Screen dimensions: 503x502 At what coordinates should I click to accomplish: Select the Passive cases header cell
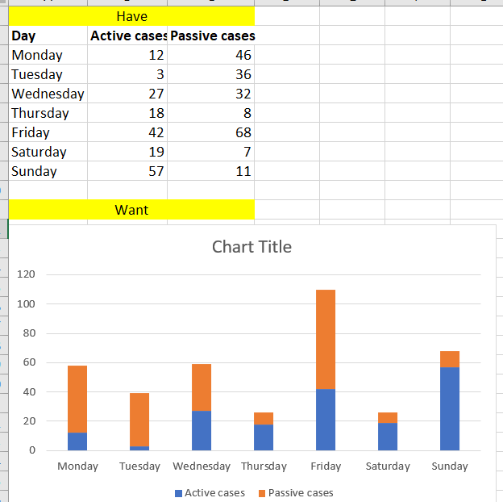click(211, 36)
